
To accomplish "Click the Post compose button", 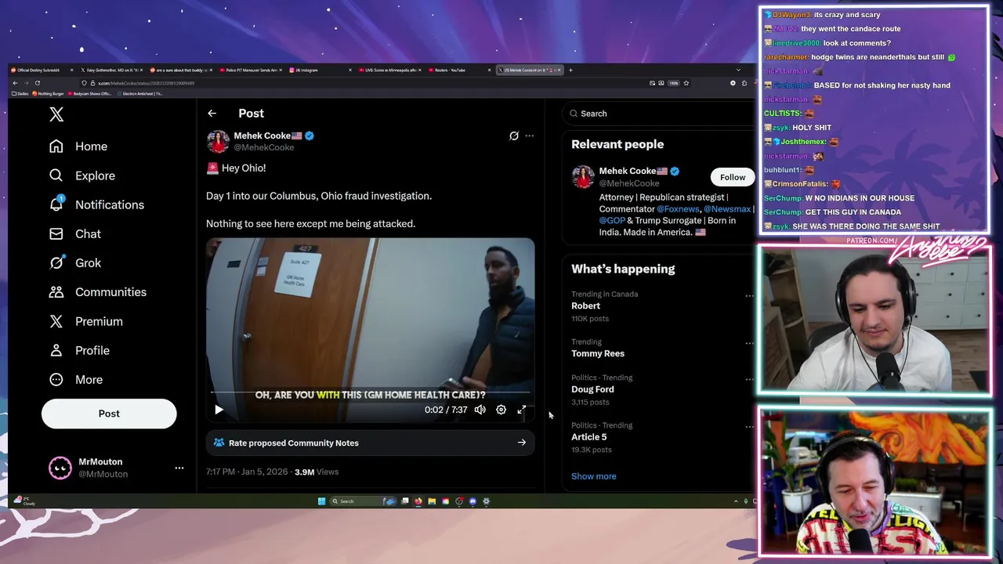I will 109,414.
